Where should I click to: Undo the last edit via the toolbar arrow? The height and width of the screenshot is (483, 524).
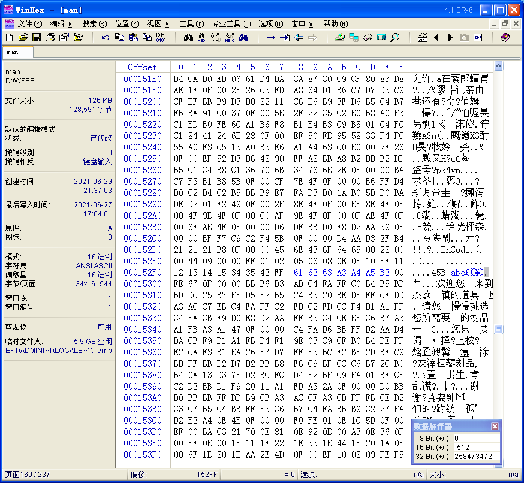pyautogui.click(x=106, y=38)
